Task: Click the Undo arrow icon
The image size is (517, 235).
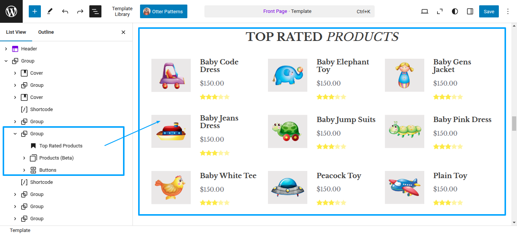Action: 65,11
